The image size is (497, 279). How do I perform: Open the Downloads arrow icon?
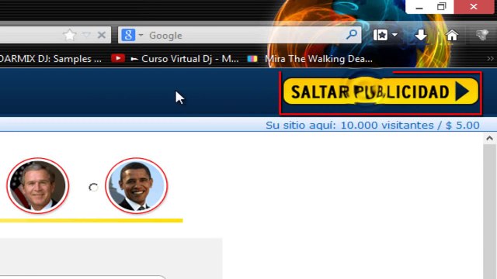421,35
